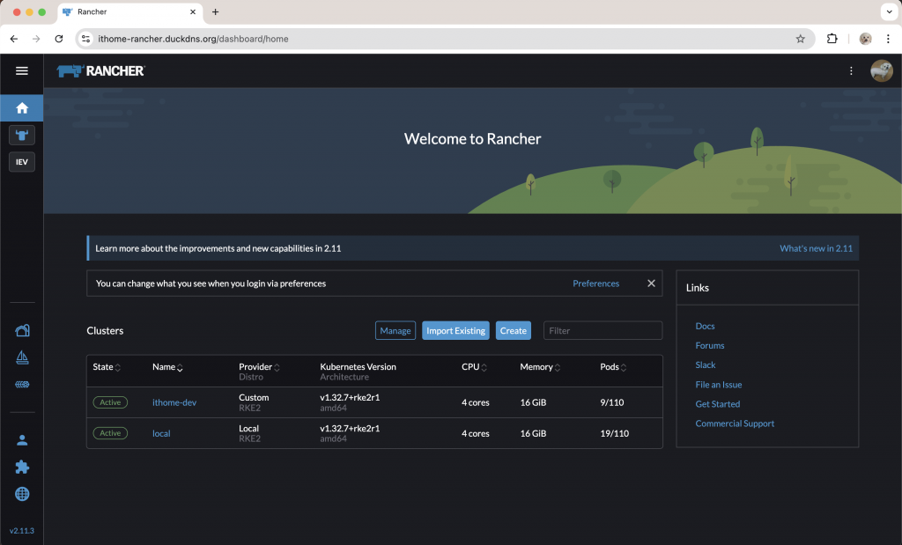
Task: Open the local cluster bull icon
Action: click(22, 135)
